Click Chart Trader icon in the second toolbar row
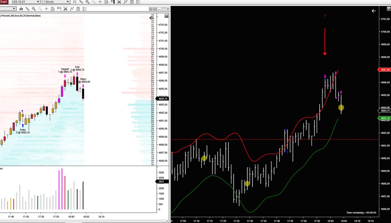 59,9
